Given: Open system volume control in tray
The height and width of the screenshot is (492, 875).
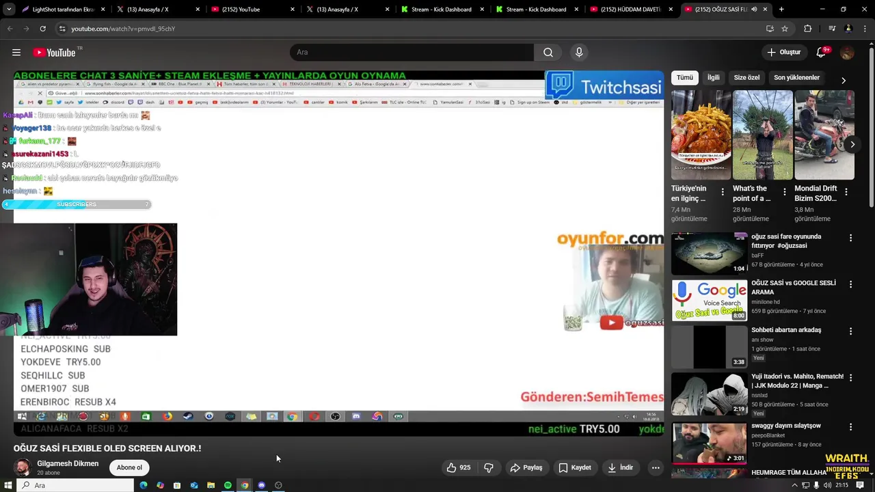Looking at the screenshot, I should 828,485.
